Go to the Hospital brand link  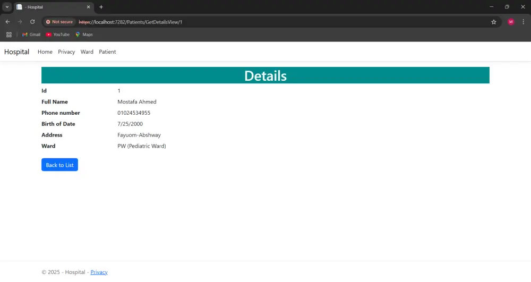(x=16, y=52)
